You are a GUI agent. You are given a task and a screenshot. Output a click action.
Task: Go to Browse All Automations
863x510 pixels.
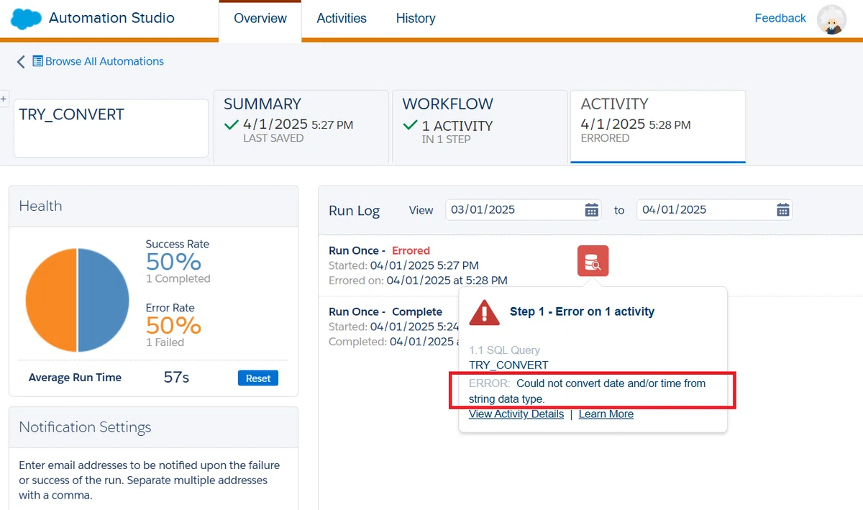[x=104, y=61]
